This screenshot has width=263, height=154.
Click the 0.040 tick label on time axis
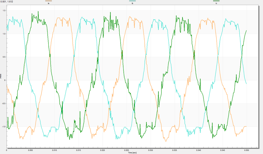pos(199,150)
